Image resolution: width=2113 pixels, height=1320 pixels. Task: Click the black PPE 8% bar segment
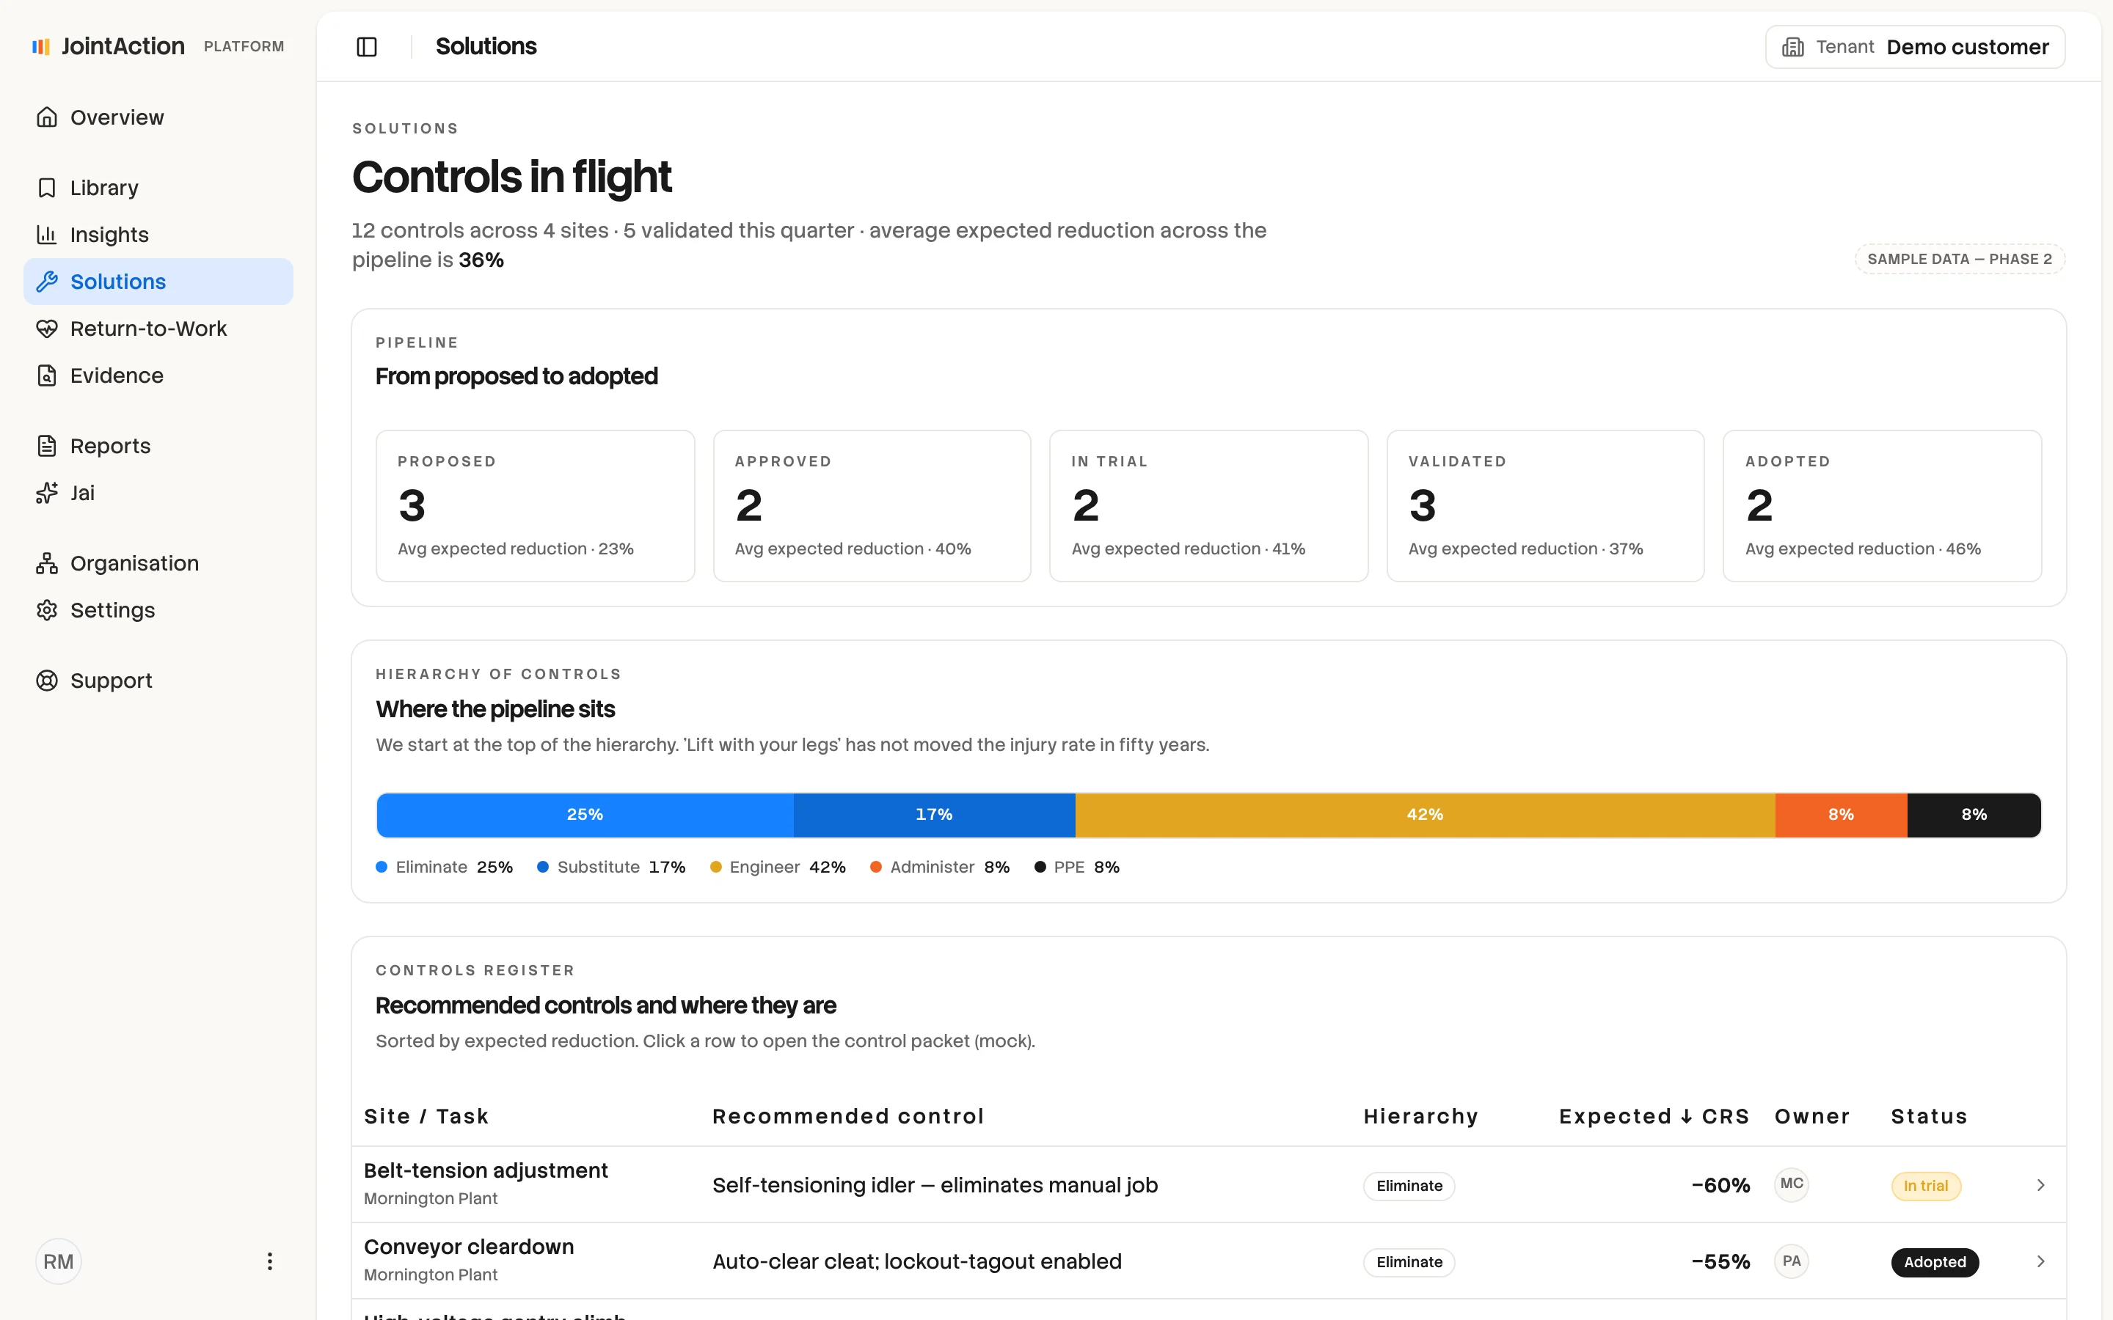tap(1974, 815)
